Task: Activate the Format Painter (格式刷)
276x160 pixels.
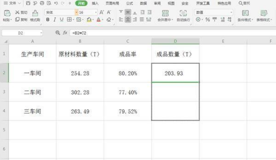Action: pyautogui.click(x=35, y=15)
